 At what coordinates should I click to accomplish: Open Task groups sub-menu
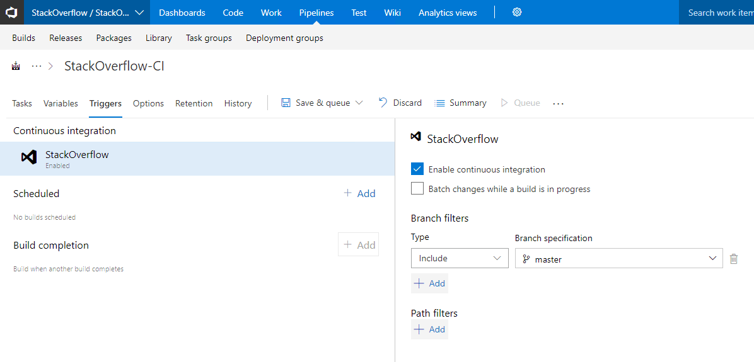point(209,38)
